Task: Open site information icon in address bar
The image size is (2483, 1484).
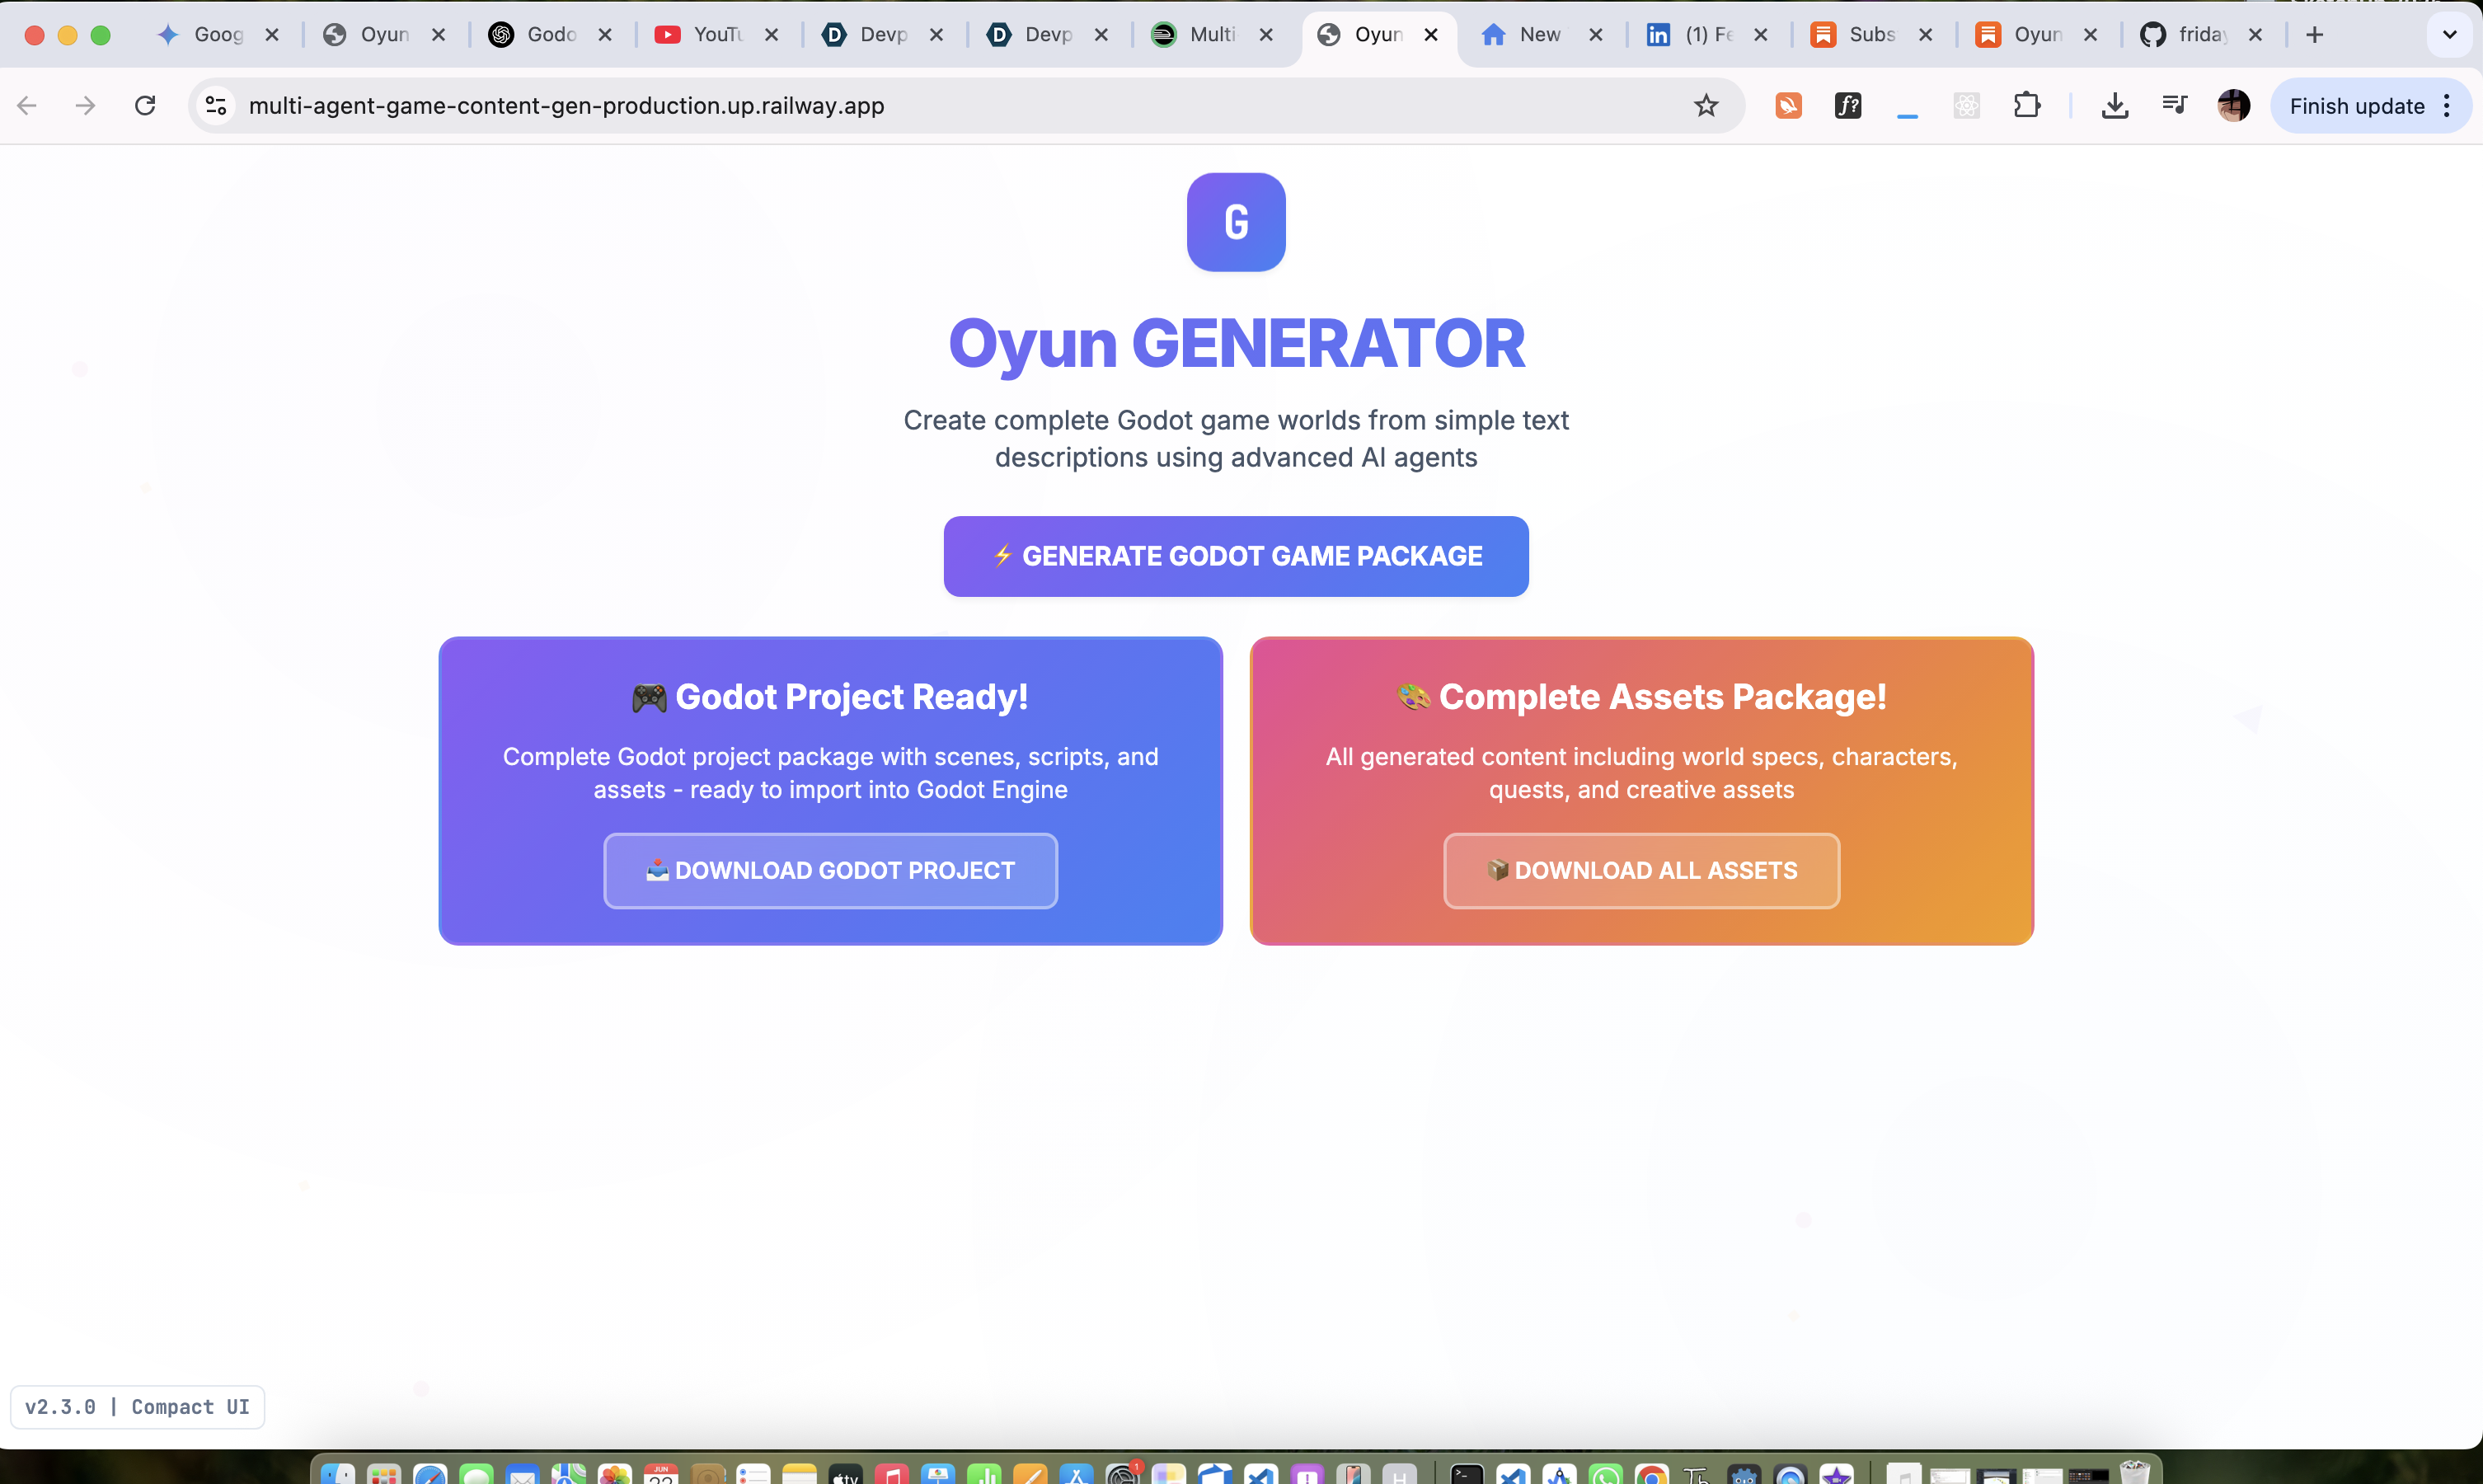Action: [x=216, y=105]
